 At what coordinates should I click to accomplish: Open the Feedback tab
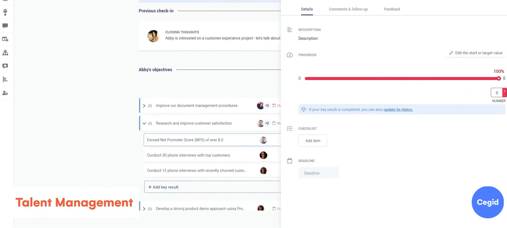(392, 9)
